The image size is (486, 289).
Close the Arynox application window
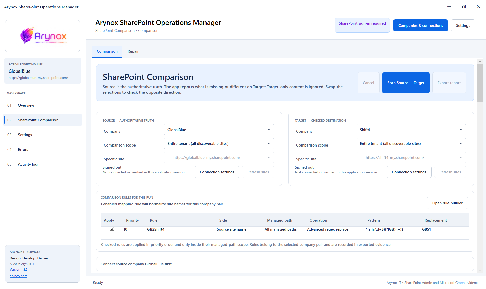point(479,7)
